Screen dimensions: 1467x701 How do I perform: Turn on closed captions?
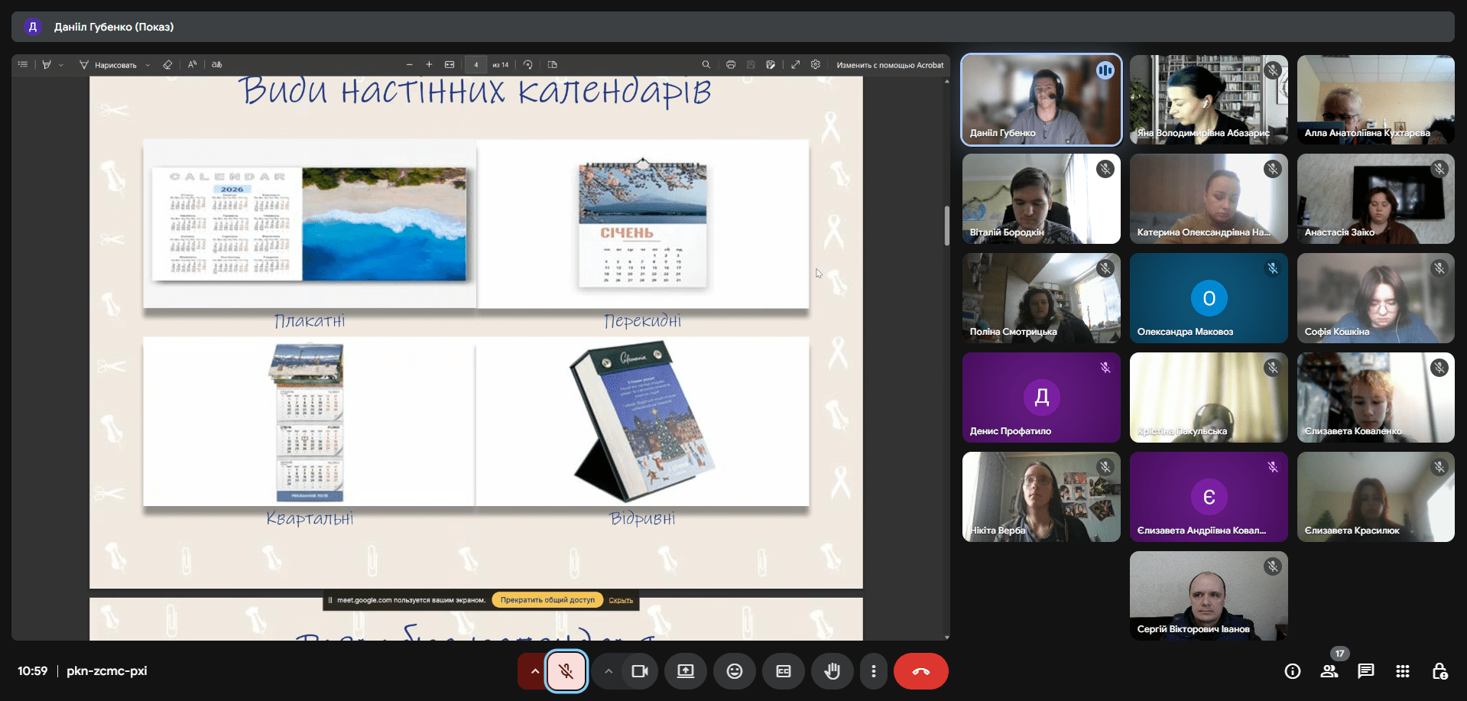[x=784, y=671]
